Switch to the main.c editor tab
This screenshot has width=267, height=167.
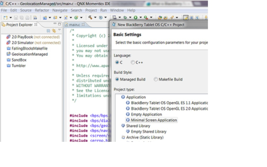click(75, 25)
